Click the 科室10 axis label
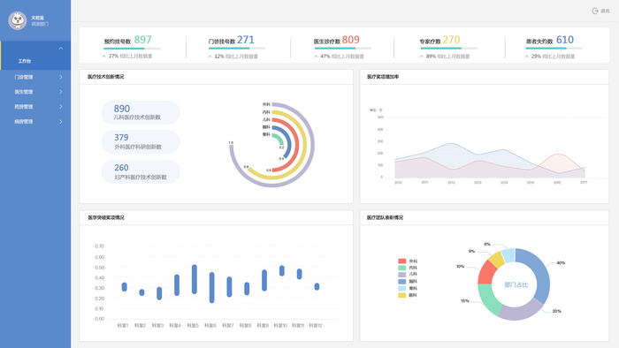Image resolution: width=619 pixels, height=348 pixels. click(x=280, y=326)
